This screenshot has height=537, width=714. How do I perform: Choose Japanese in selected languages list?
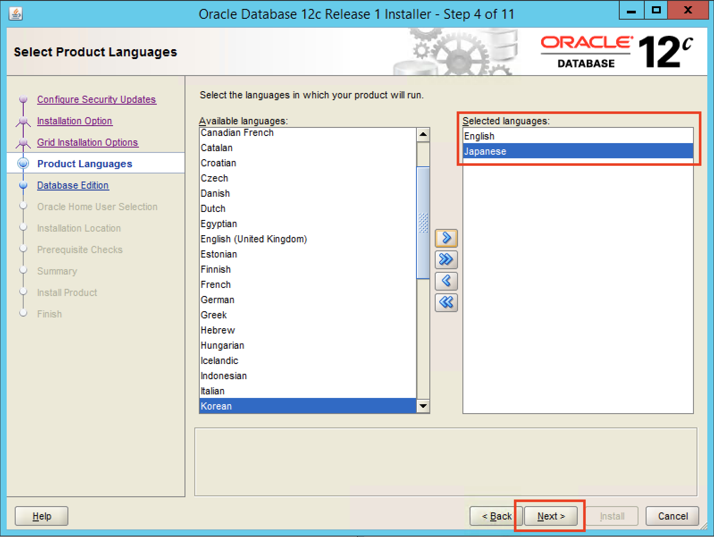tap(485, 151)
